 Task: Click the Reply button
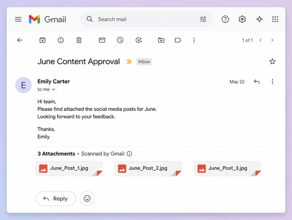coord(55,199)
